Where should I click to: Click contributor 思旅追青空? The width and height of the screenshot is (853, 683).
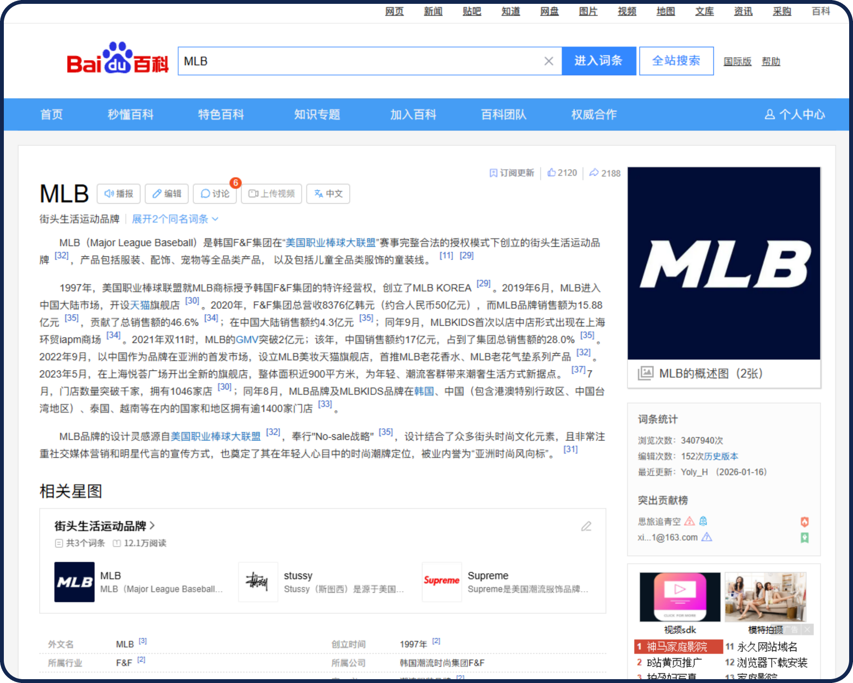[659, 522]
